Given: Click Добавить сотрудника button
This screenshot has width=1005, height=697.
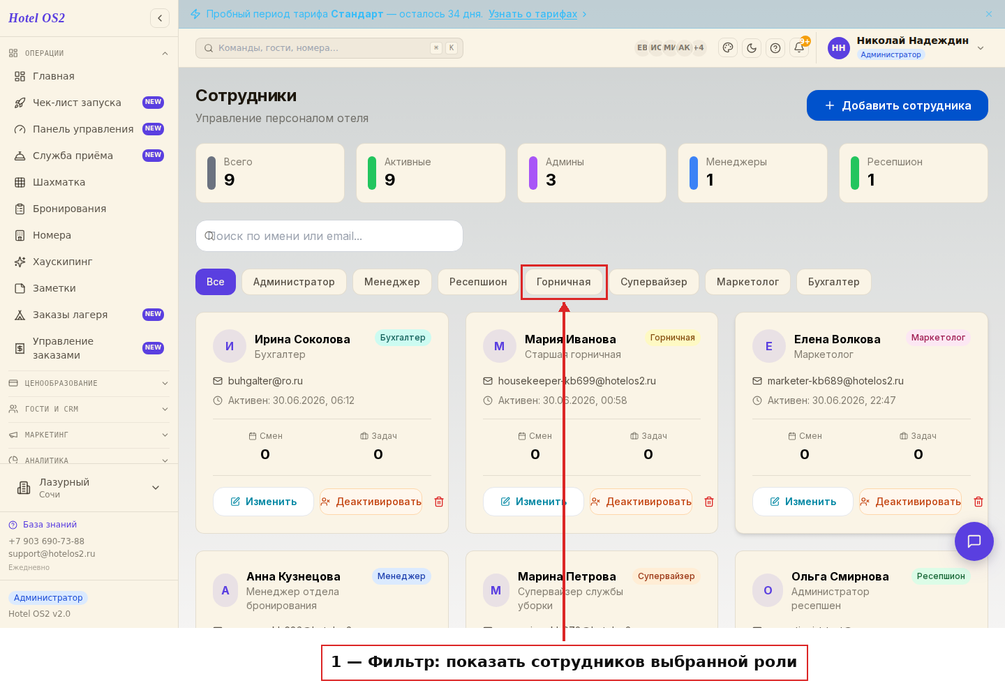Looking at the screenshot, I should pyautogui.click(x=898, y=105).
